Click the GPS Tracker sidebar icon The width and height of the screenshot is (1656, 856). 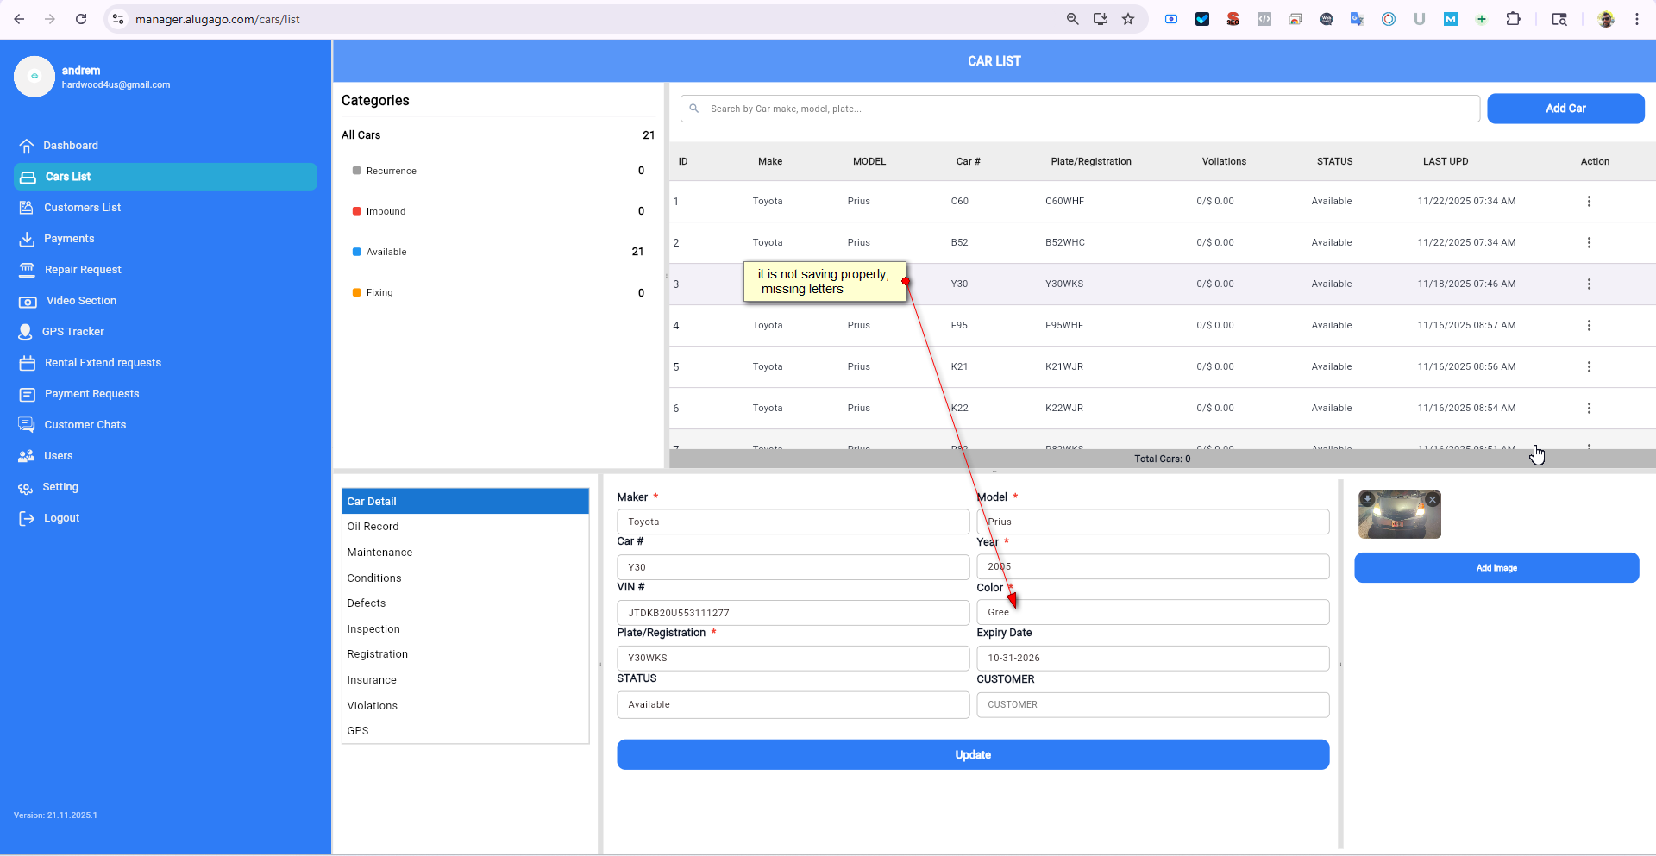coord(26,332)
